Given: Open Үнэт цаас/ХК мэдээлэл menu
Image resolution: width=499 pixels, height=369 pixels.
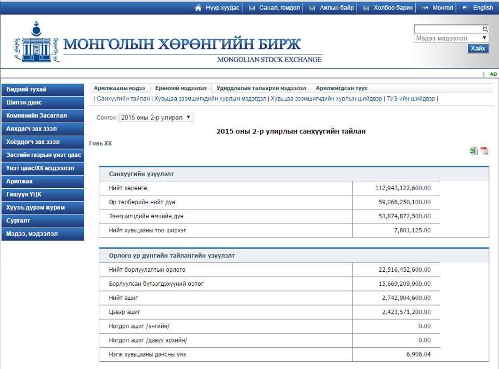Looking at the screenshot, I should tap(43, 168).
